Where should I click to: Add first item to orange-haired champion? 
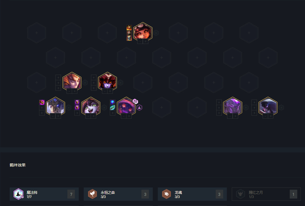coord(58,77)
